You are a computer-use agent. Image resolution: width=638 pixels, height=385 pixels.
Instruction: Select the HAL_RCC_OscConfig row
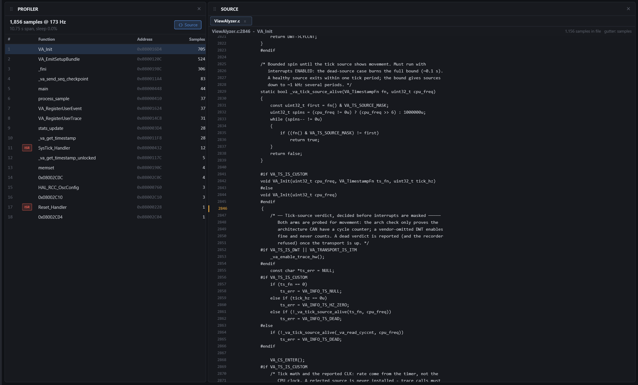click(x=105, y=187)
